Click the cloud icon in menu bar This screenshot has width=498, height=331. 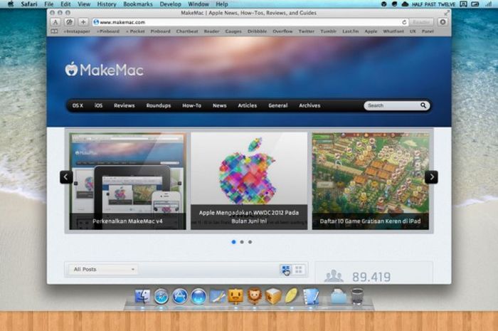(x=405, y=4)
